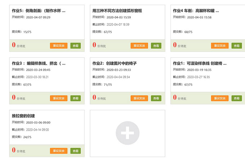Click 查看 for 用三种不同方法创建弧形窗框
The height and width of the screenshot is (163, 245).
(156, 46)
